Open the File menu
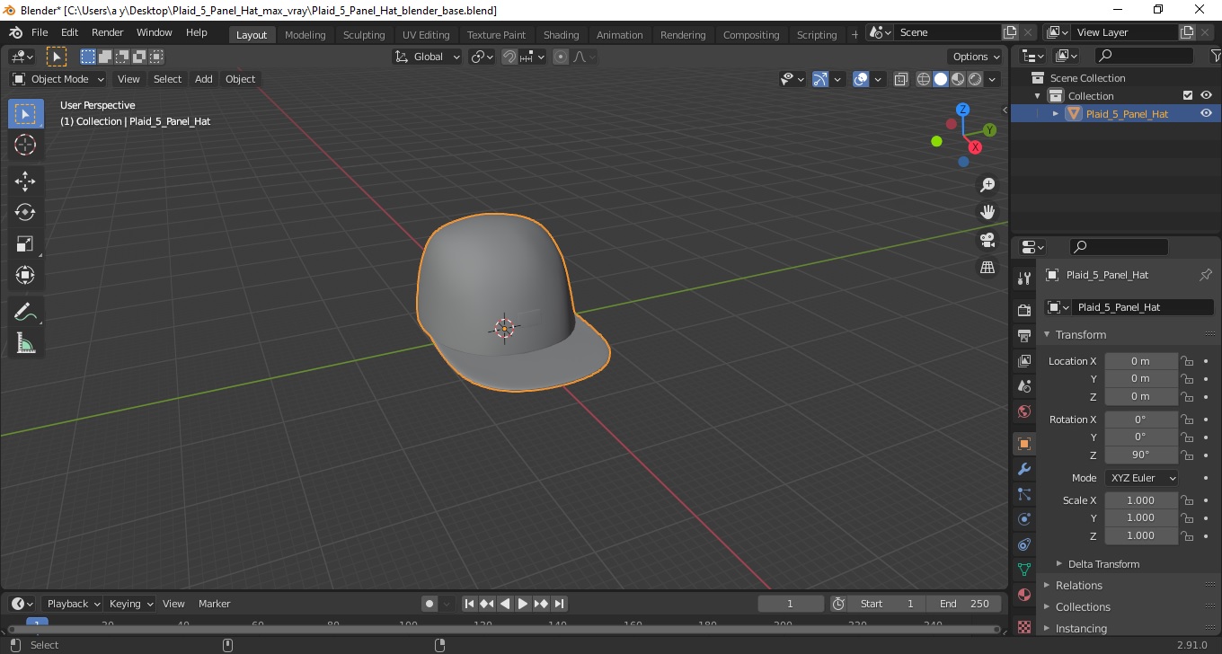 point(40,32)
